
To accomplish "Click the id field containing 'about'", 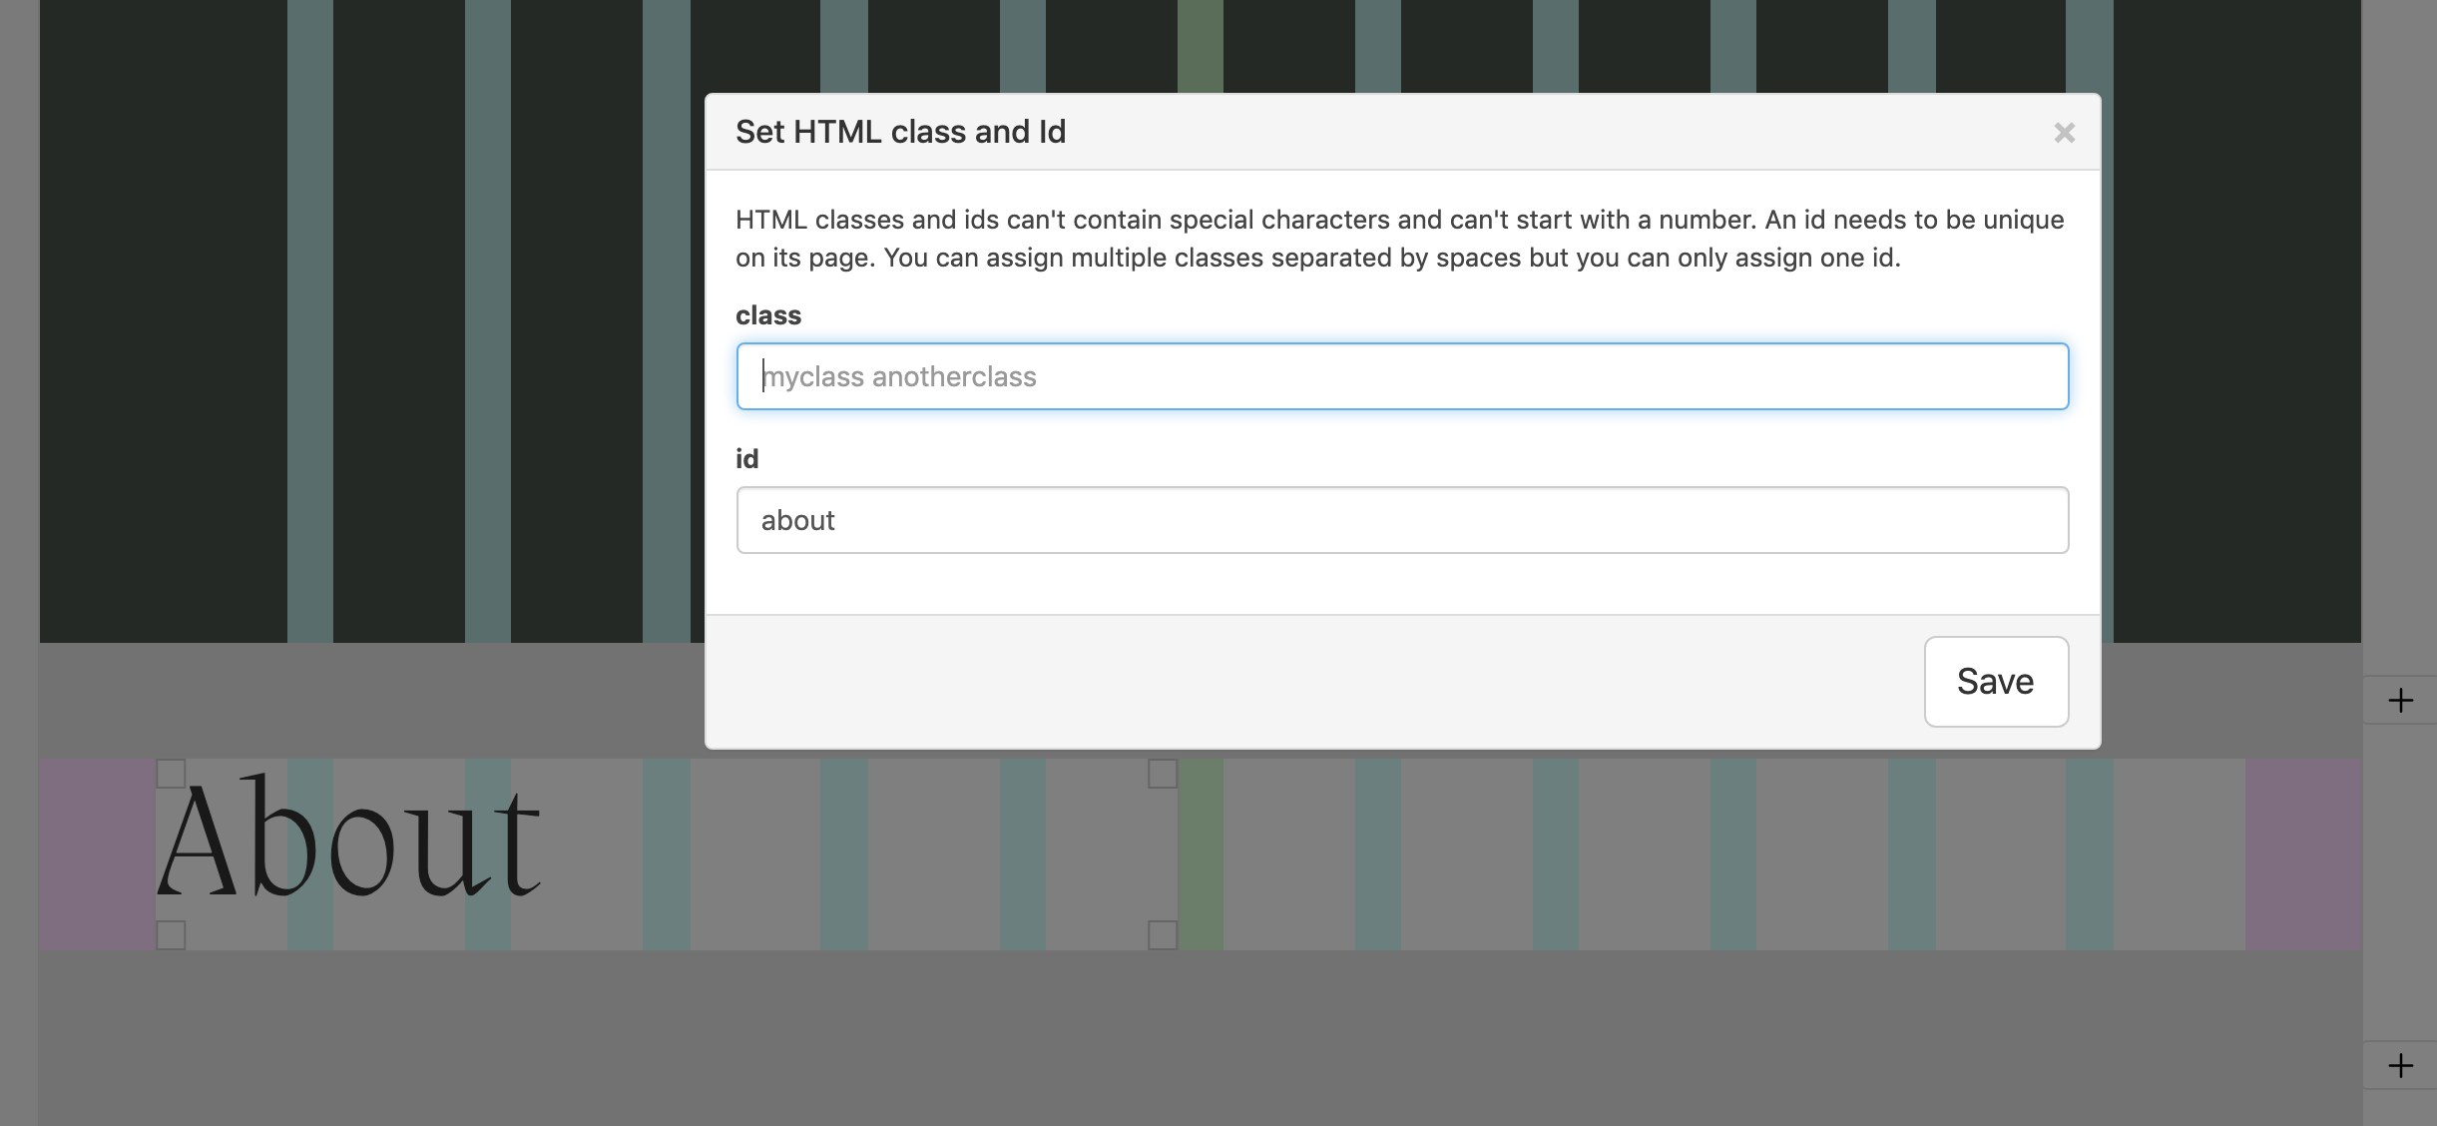I will click(x=1402, y=520).
